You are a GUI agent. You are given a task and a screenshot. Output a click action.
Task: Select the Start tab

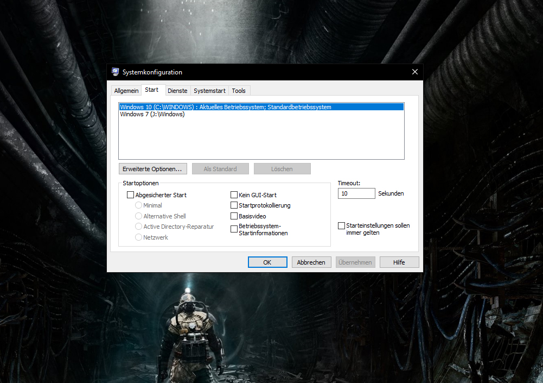152,90
